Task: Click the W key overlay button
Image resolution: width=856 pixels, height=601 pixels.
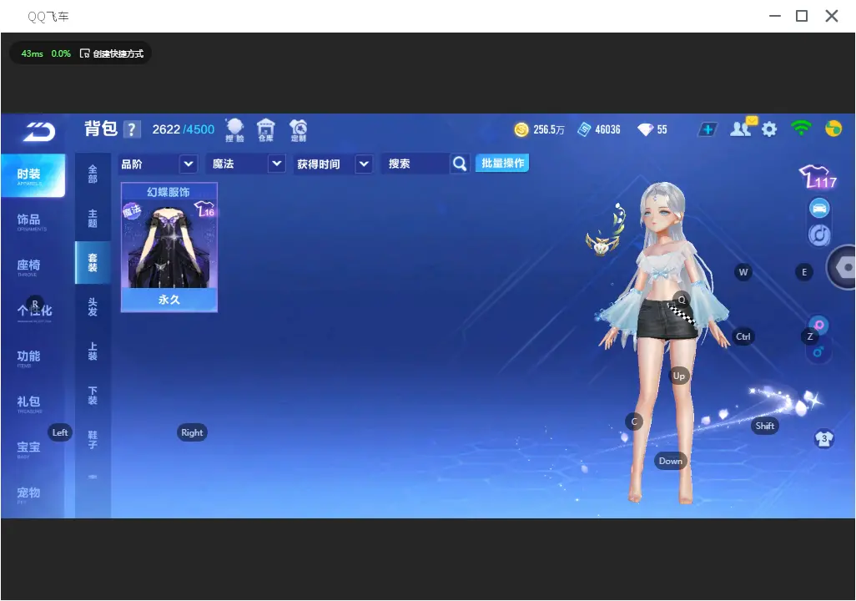Action: [743, 272]
